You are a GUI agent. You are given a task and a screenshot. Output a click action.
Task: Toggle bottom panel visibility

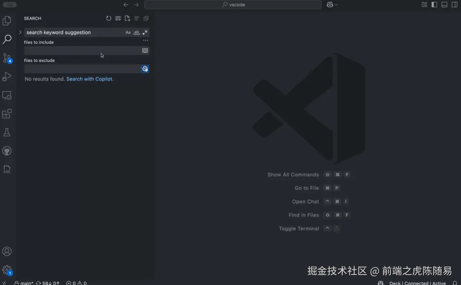click(444, 5)
